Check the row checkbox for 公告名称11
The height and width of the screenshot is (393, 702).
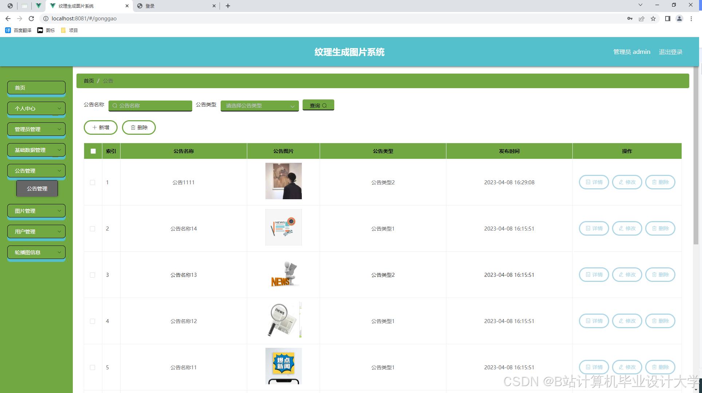coord(92,368)
